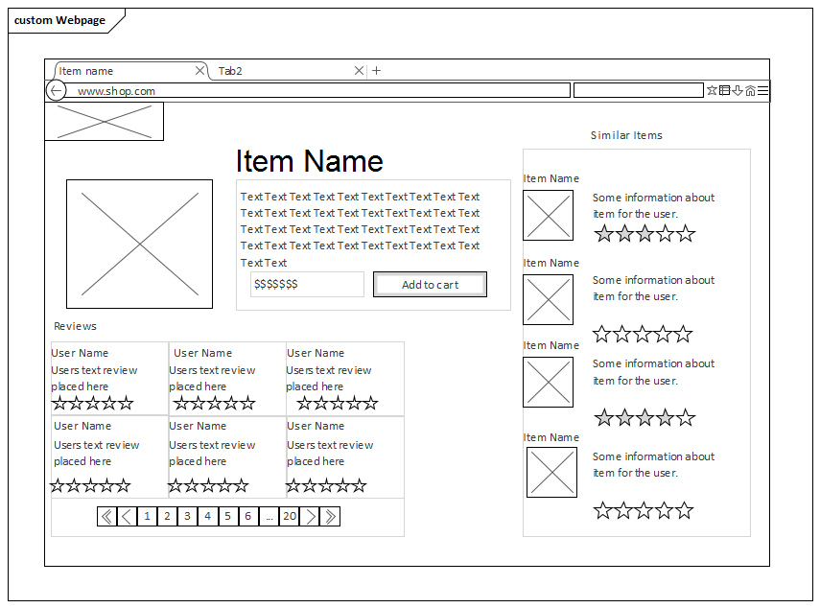
Task: Click the download arrow icon near the address bar
Action: click(x=738, y=90)
